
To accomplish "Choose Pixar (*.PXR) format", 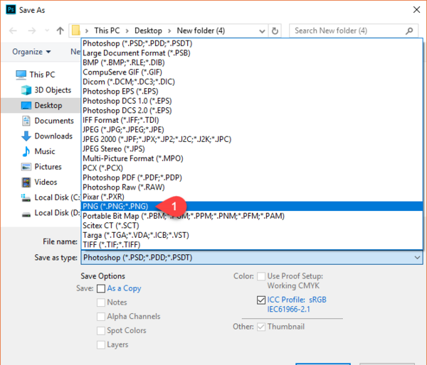I will click(x=252, y=197).
